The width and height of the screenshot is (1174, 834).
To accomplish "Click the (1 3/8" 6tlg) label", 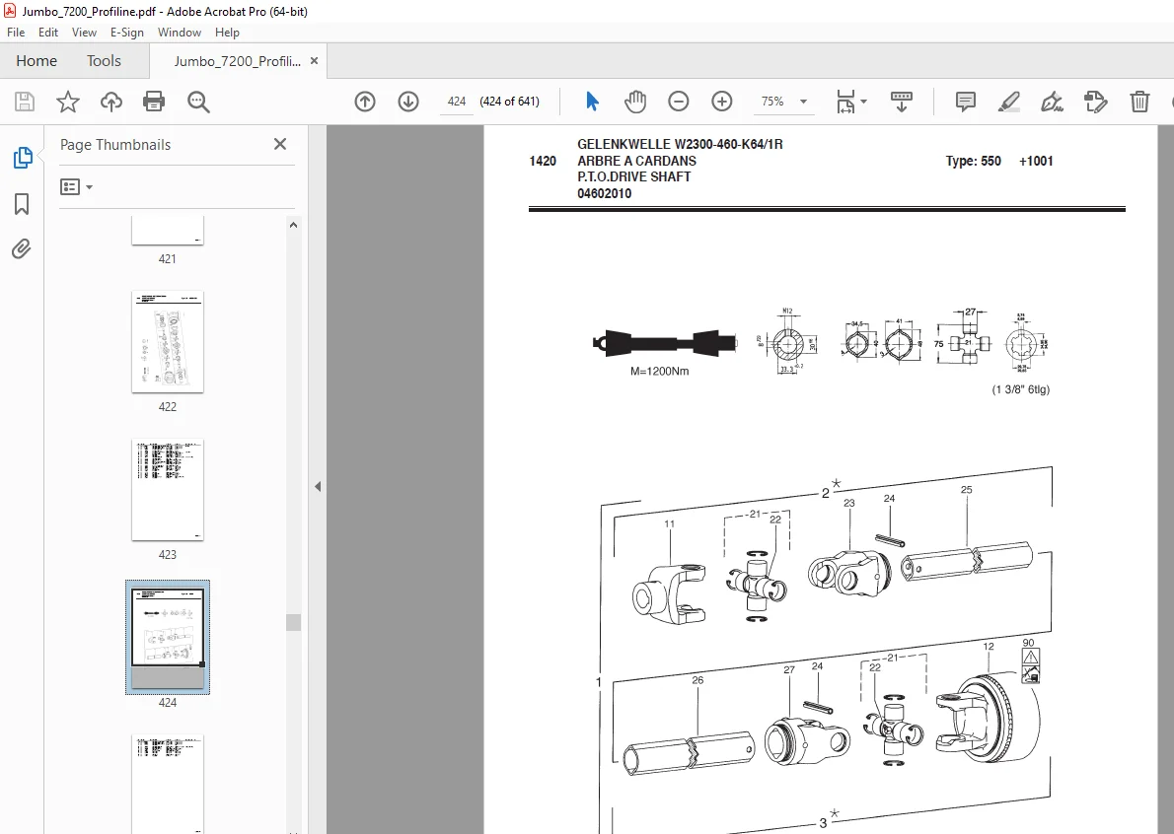I will pyautogui.click(x=1020, y=389).
